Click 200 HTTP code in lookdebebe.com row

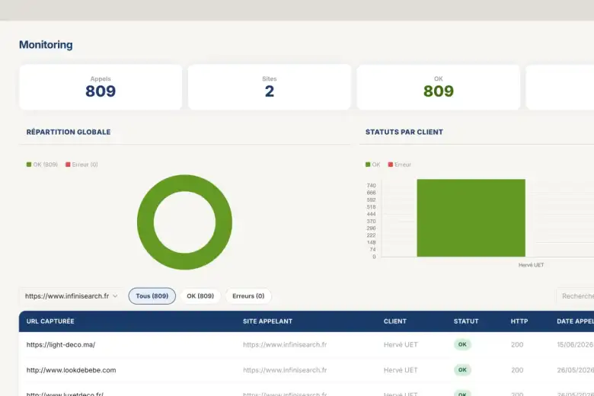517,370
